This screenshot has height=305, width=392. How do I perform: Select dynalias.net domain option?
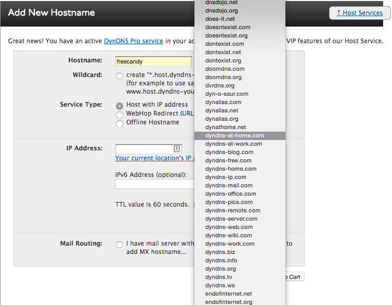221,110
